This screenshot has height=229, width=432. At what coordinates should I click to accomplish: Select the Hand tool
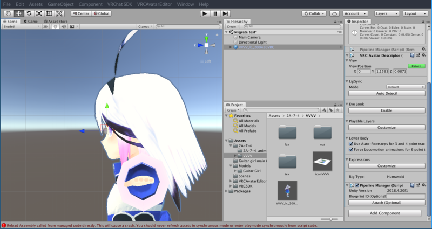(x=9, y=13)
